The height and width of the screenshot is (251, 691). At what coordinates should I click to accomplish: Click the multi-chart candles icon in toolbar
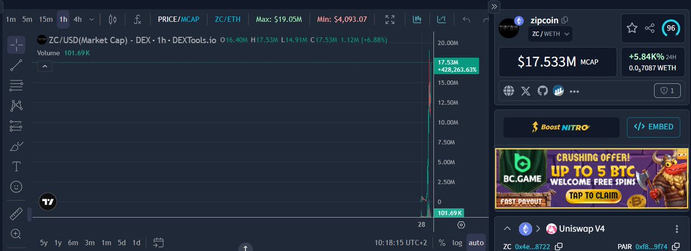coord(417,20)
